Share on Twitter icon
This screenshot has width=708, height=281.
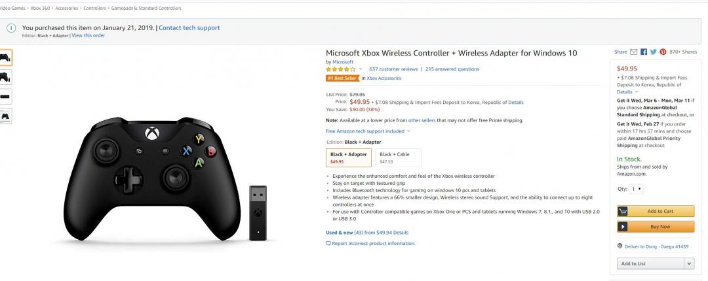tap(654, 52)
